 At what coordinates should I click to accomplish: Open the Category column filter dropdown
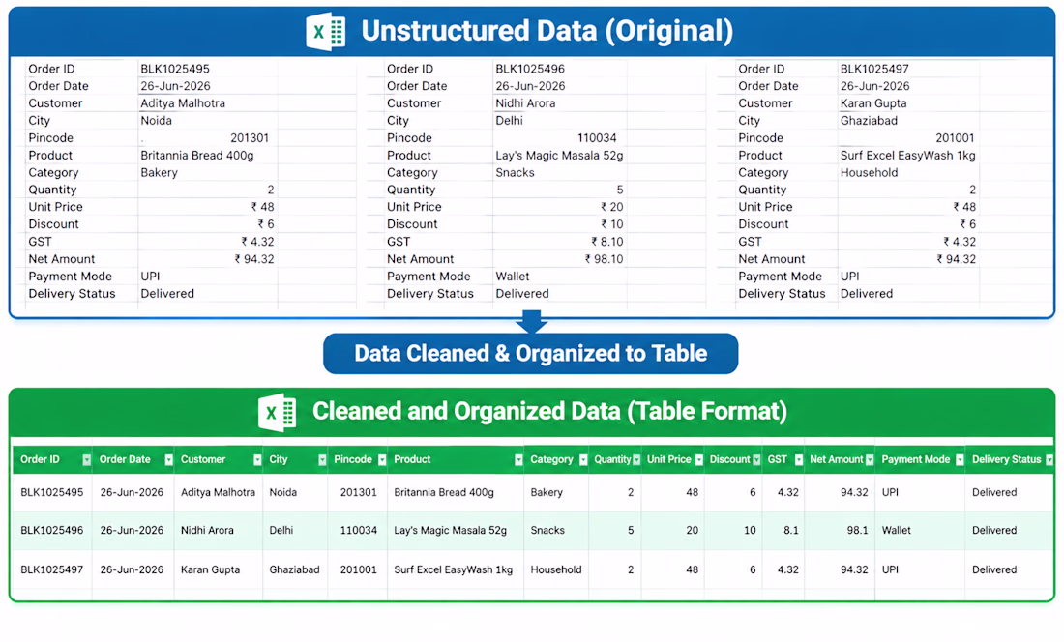(x=583, y=460)
